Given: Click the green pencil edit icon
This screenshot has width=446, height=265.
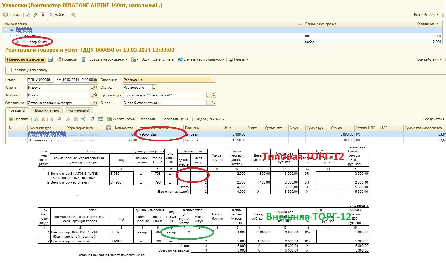Looking at the screenshot, I should pyautogui.click(x=36, y=15).
